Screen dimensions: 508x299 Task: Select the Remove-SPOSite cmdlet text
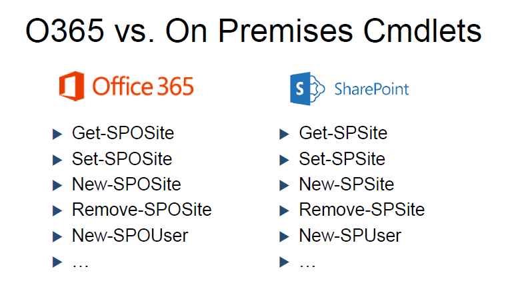click(x=142, y=209)
